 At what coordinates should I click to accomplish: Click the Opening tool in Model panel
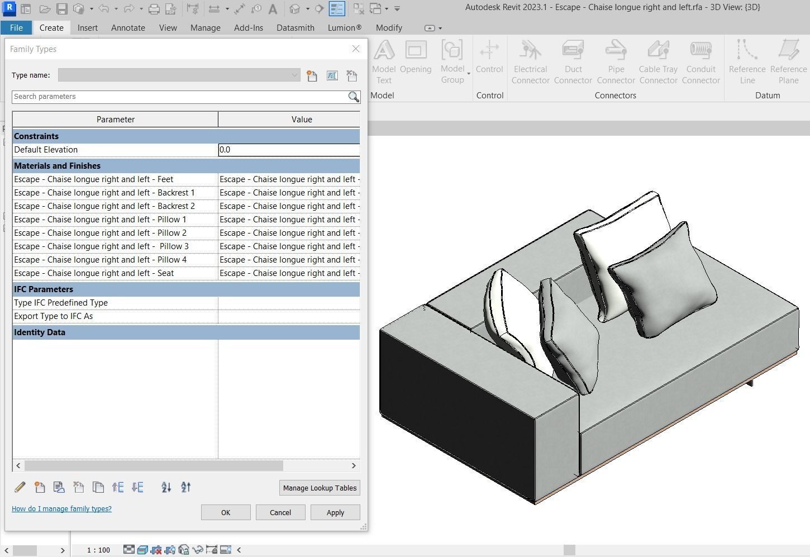point(416,57)
